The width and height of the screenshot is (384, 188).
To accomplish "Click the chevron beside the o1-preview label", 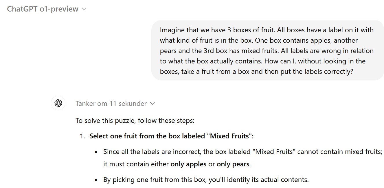I will click(x=84, y=9).
